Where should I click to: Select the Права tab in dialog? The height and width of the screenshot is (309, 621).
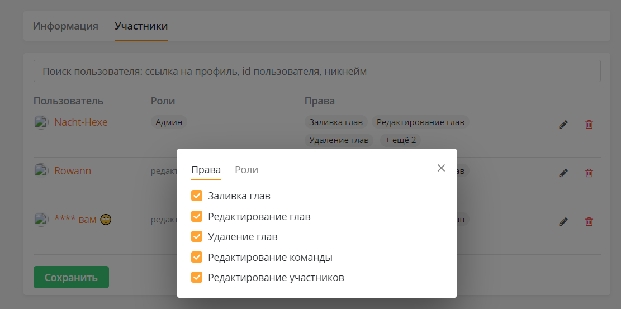[x=206, y=170]
